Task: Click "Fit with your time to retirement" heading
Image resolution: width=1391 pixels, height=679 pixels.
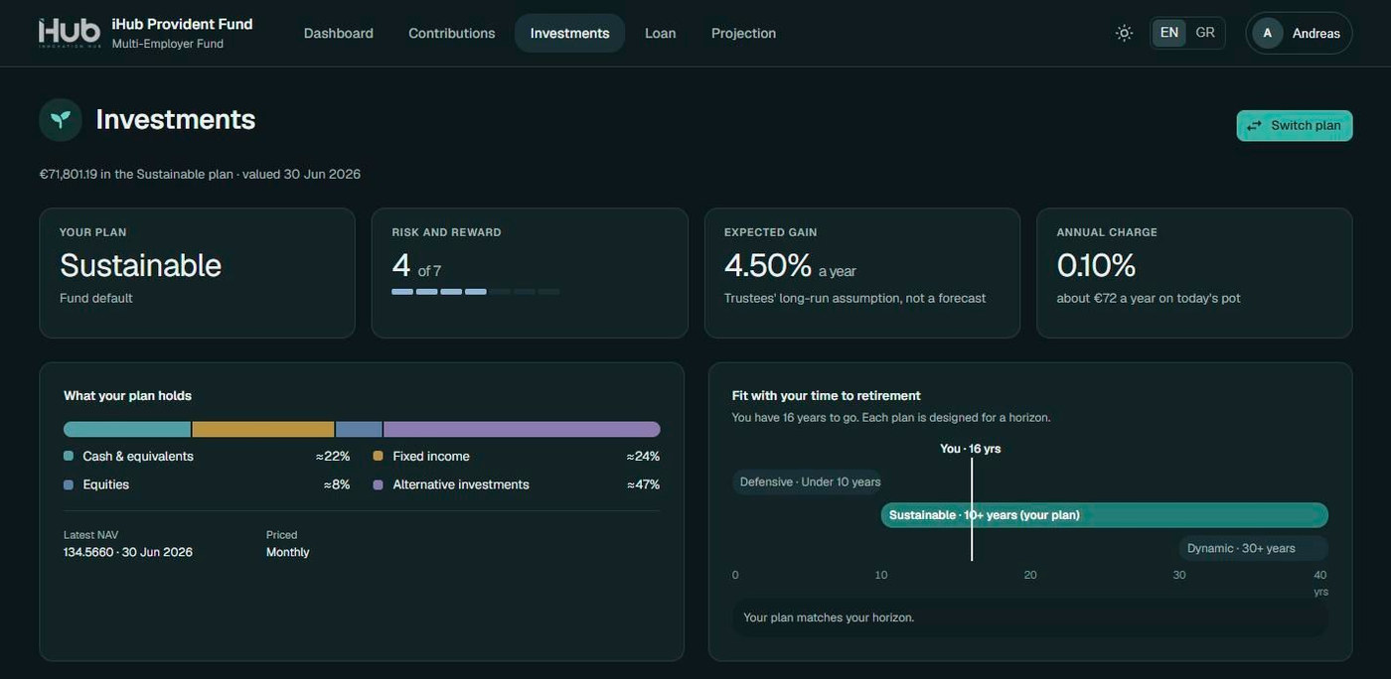Action: pos(827,395)
